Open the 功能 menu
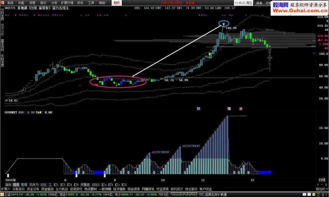The width and height of the screenshot is (329, 197). tap(21, 3)
